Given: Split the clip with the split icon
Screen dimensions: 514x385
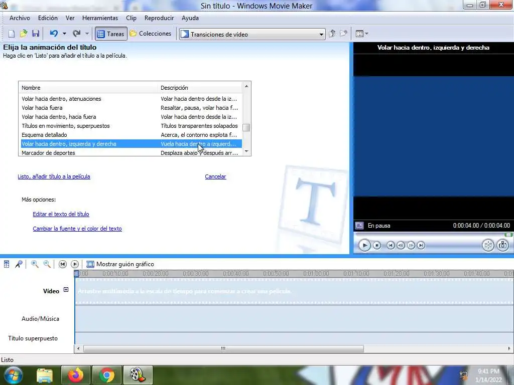Looking at the screenshot, I should pos(488,245).
